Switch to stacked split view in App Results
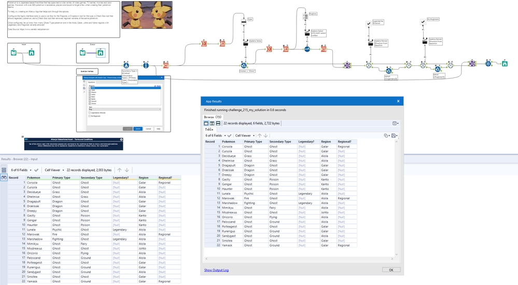This screenshot has height=285, width=518. [x=218, y=124]
